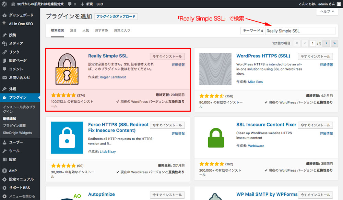Open SEO menu in admin bar

tap(100, 4)
